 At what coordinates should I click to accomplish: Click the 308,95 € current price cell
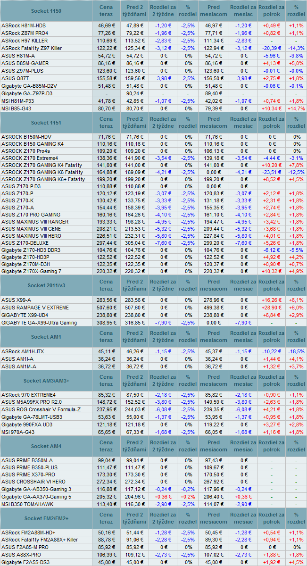point(107,323)
